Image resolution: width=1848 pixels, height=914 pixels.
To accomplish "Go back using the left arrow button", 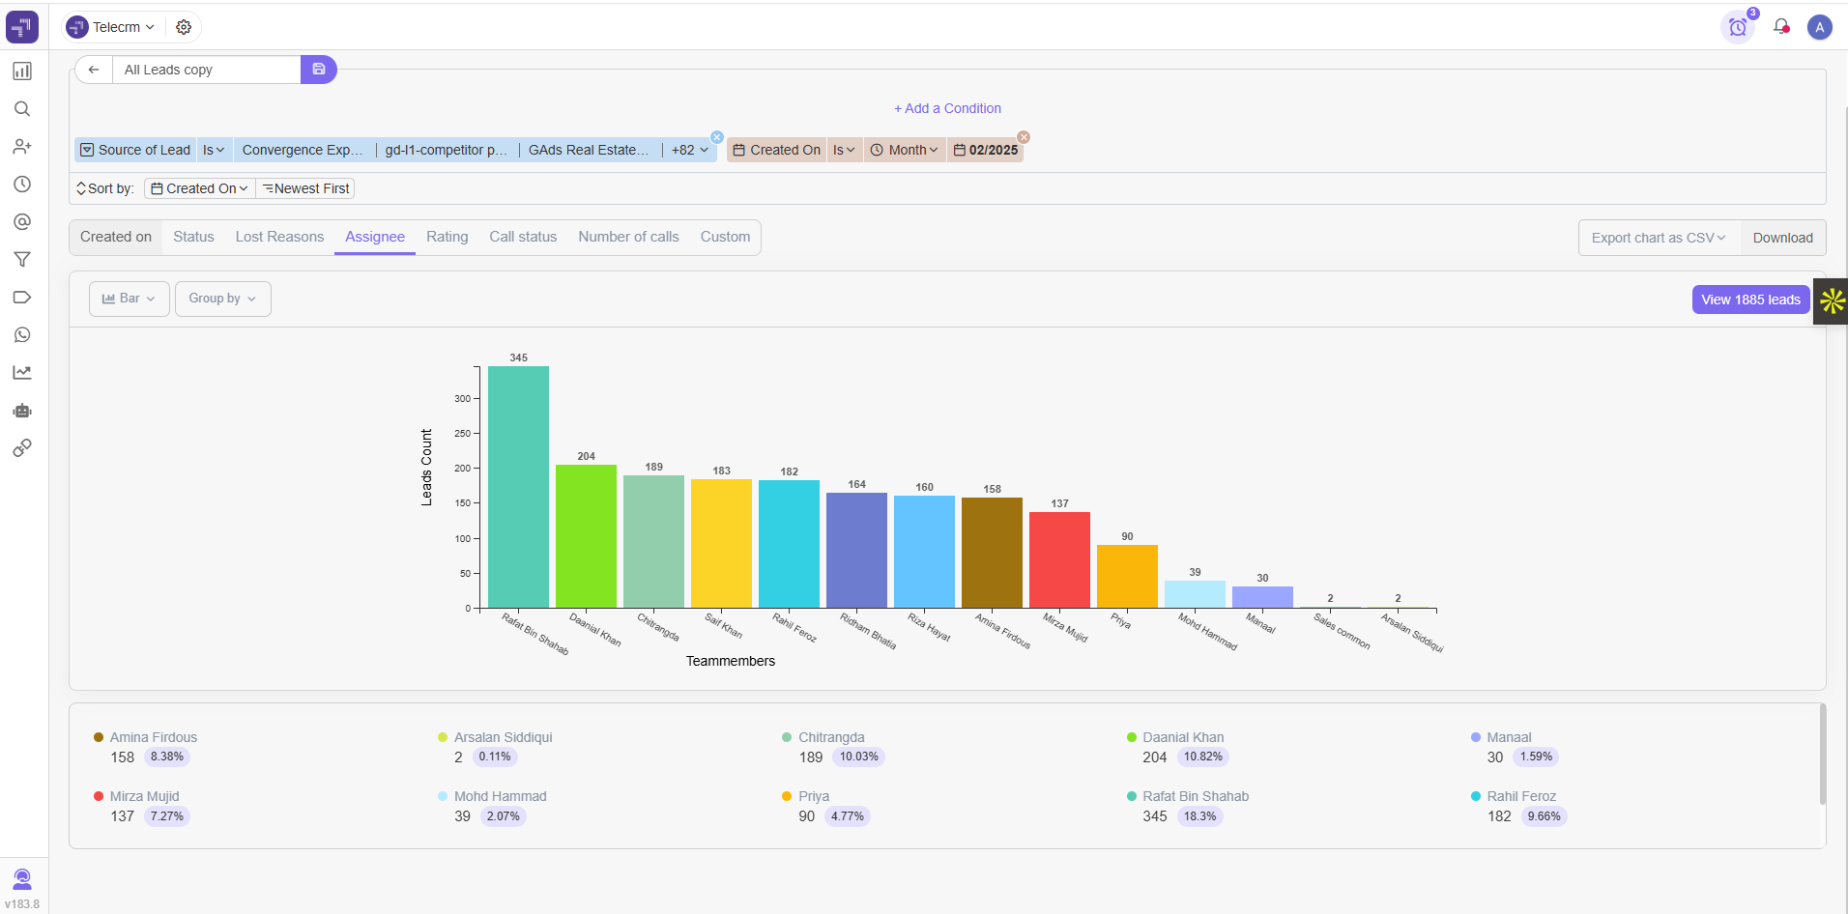I will pyautogui.click(x=94, y=70).
